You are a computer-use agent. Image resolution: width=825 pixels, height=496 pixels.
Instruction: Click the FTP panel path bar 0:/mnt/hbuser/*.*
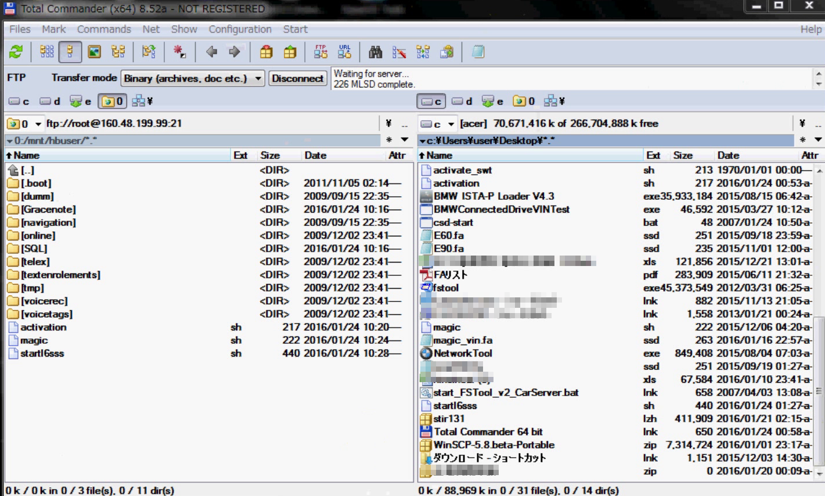(x=193, y=140)
